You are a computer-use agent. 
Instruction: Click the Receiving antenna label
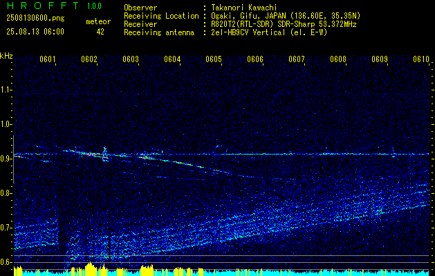point(159,32)
